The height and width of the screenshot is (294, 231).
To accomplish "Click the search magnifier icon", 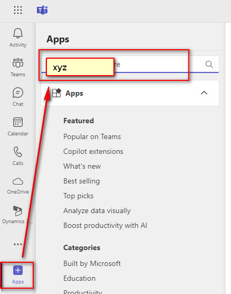I will [x=209, y=65].
